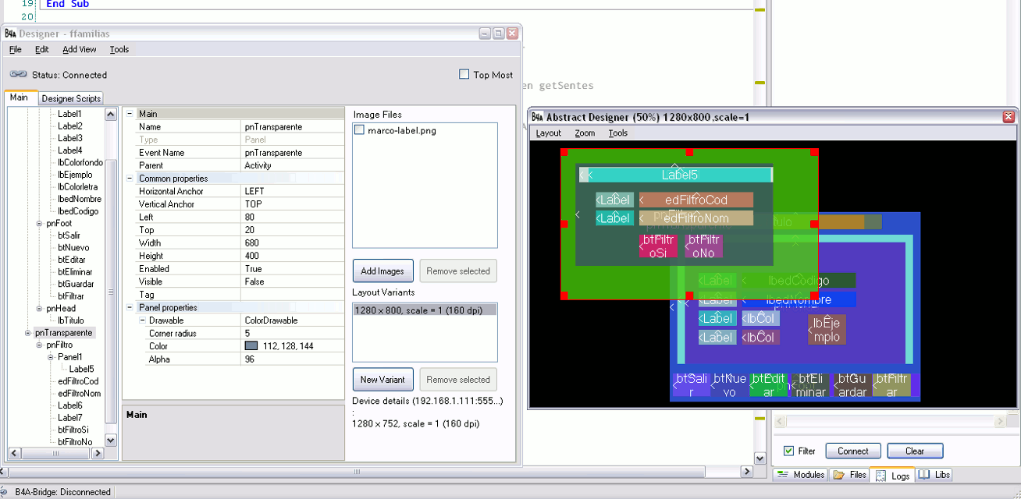Click Remove selected under Layout Variants
The width and height of the screenshot is (1021, 499).
(x=458, y=380)
